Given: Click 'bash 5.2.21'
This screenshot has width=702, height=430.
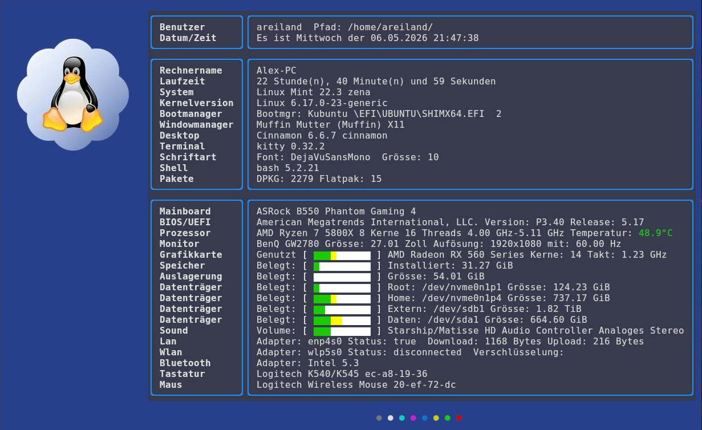Looking at the screenshot, I should (288, 168).
